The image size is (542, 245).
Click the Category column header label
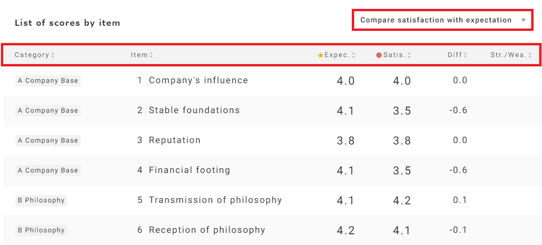tap(32, 55)
